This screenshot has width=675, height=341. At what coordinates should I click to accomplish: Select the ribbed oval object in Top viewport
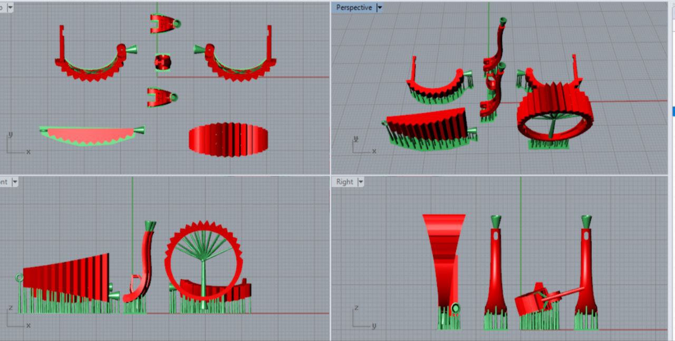click(x=227, y=139)
